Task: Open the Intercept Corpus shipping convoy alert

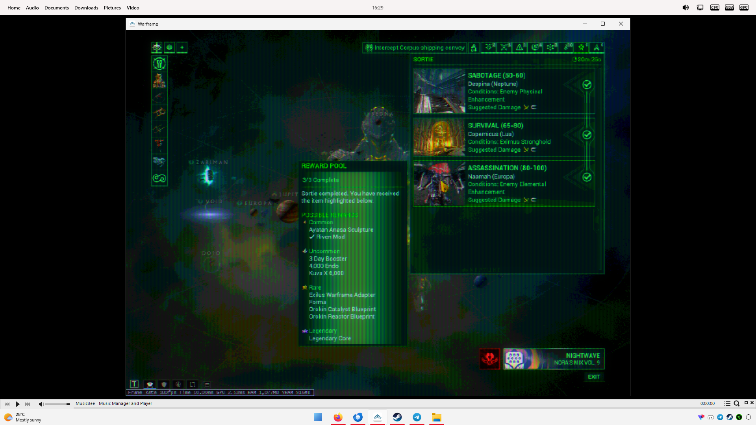Action: (415, 48)
